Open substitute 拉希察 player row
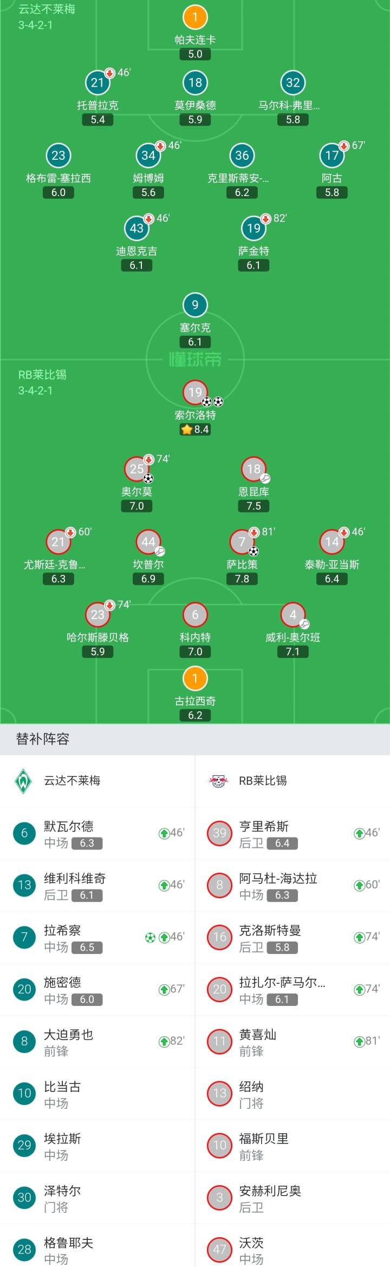Image resolution: width=390 pixels, height=1267 pixels. point(97,938)
